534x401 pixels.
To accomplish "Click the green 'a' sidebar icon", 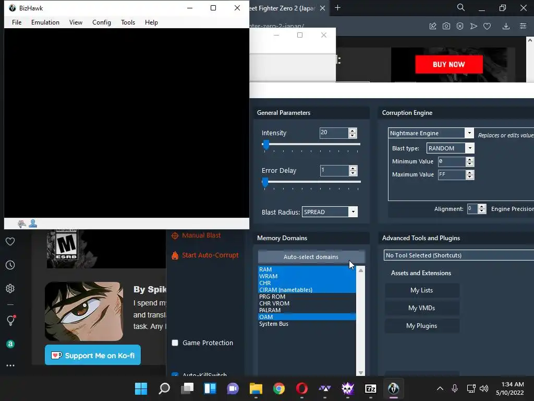I will point(10,344).
